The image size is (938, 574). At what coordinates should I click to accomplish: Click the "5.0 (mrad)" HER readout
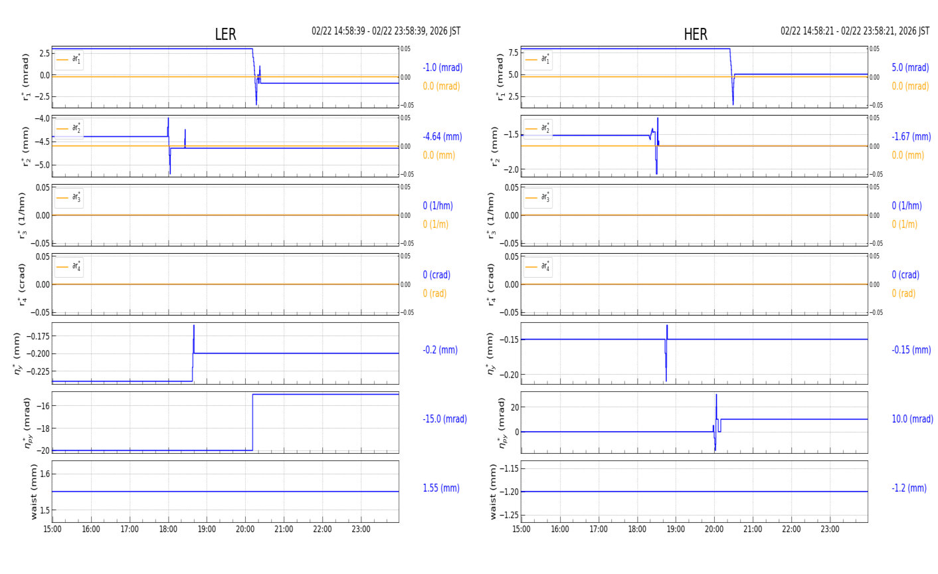[x=910, y=68]
